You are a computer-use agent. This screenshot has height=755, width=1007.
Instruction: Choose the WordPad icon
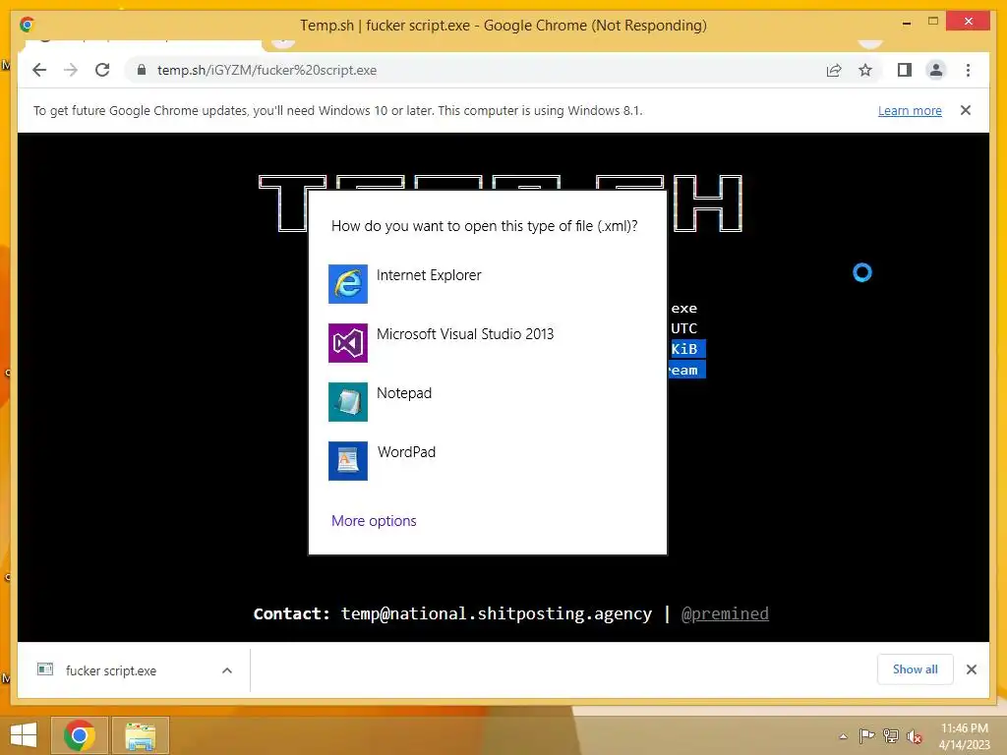point(348,461)
